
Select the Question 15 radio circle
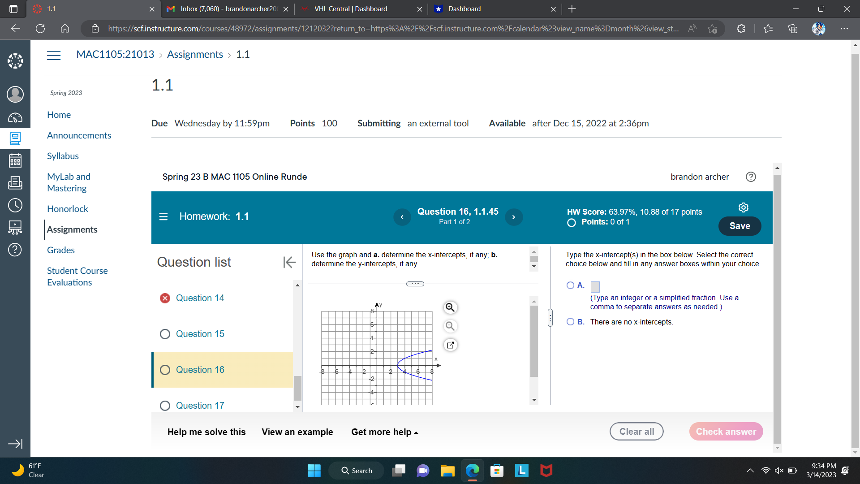tap(164, 334)
